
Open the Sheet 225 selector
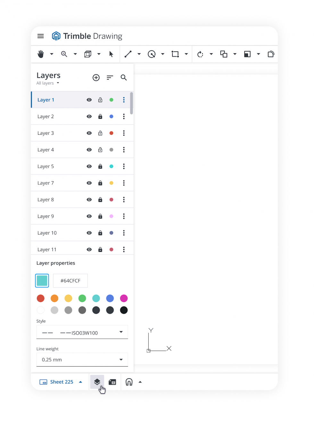pos(61,382)
